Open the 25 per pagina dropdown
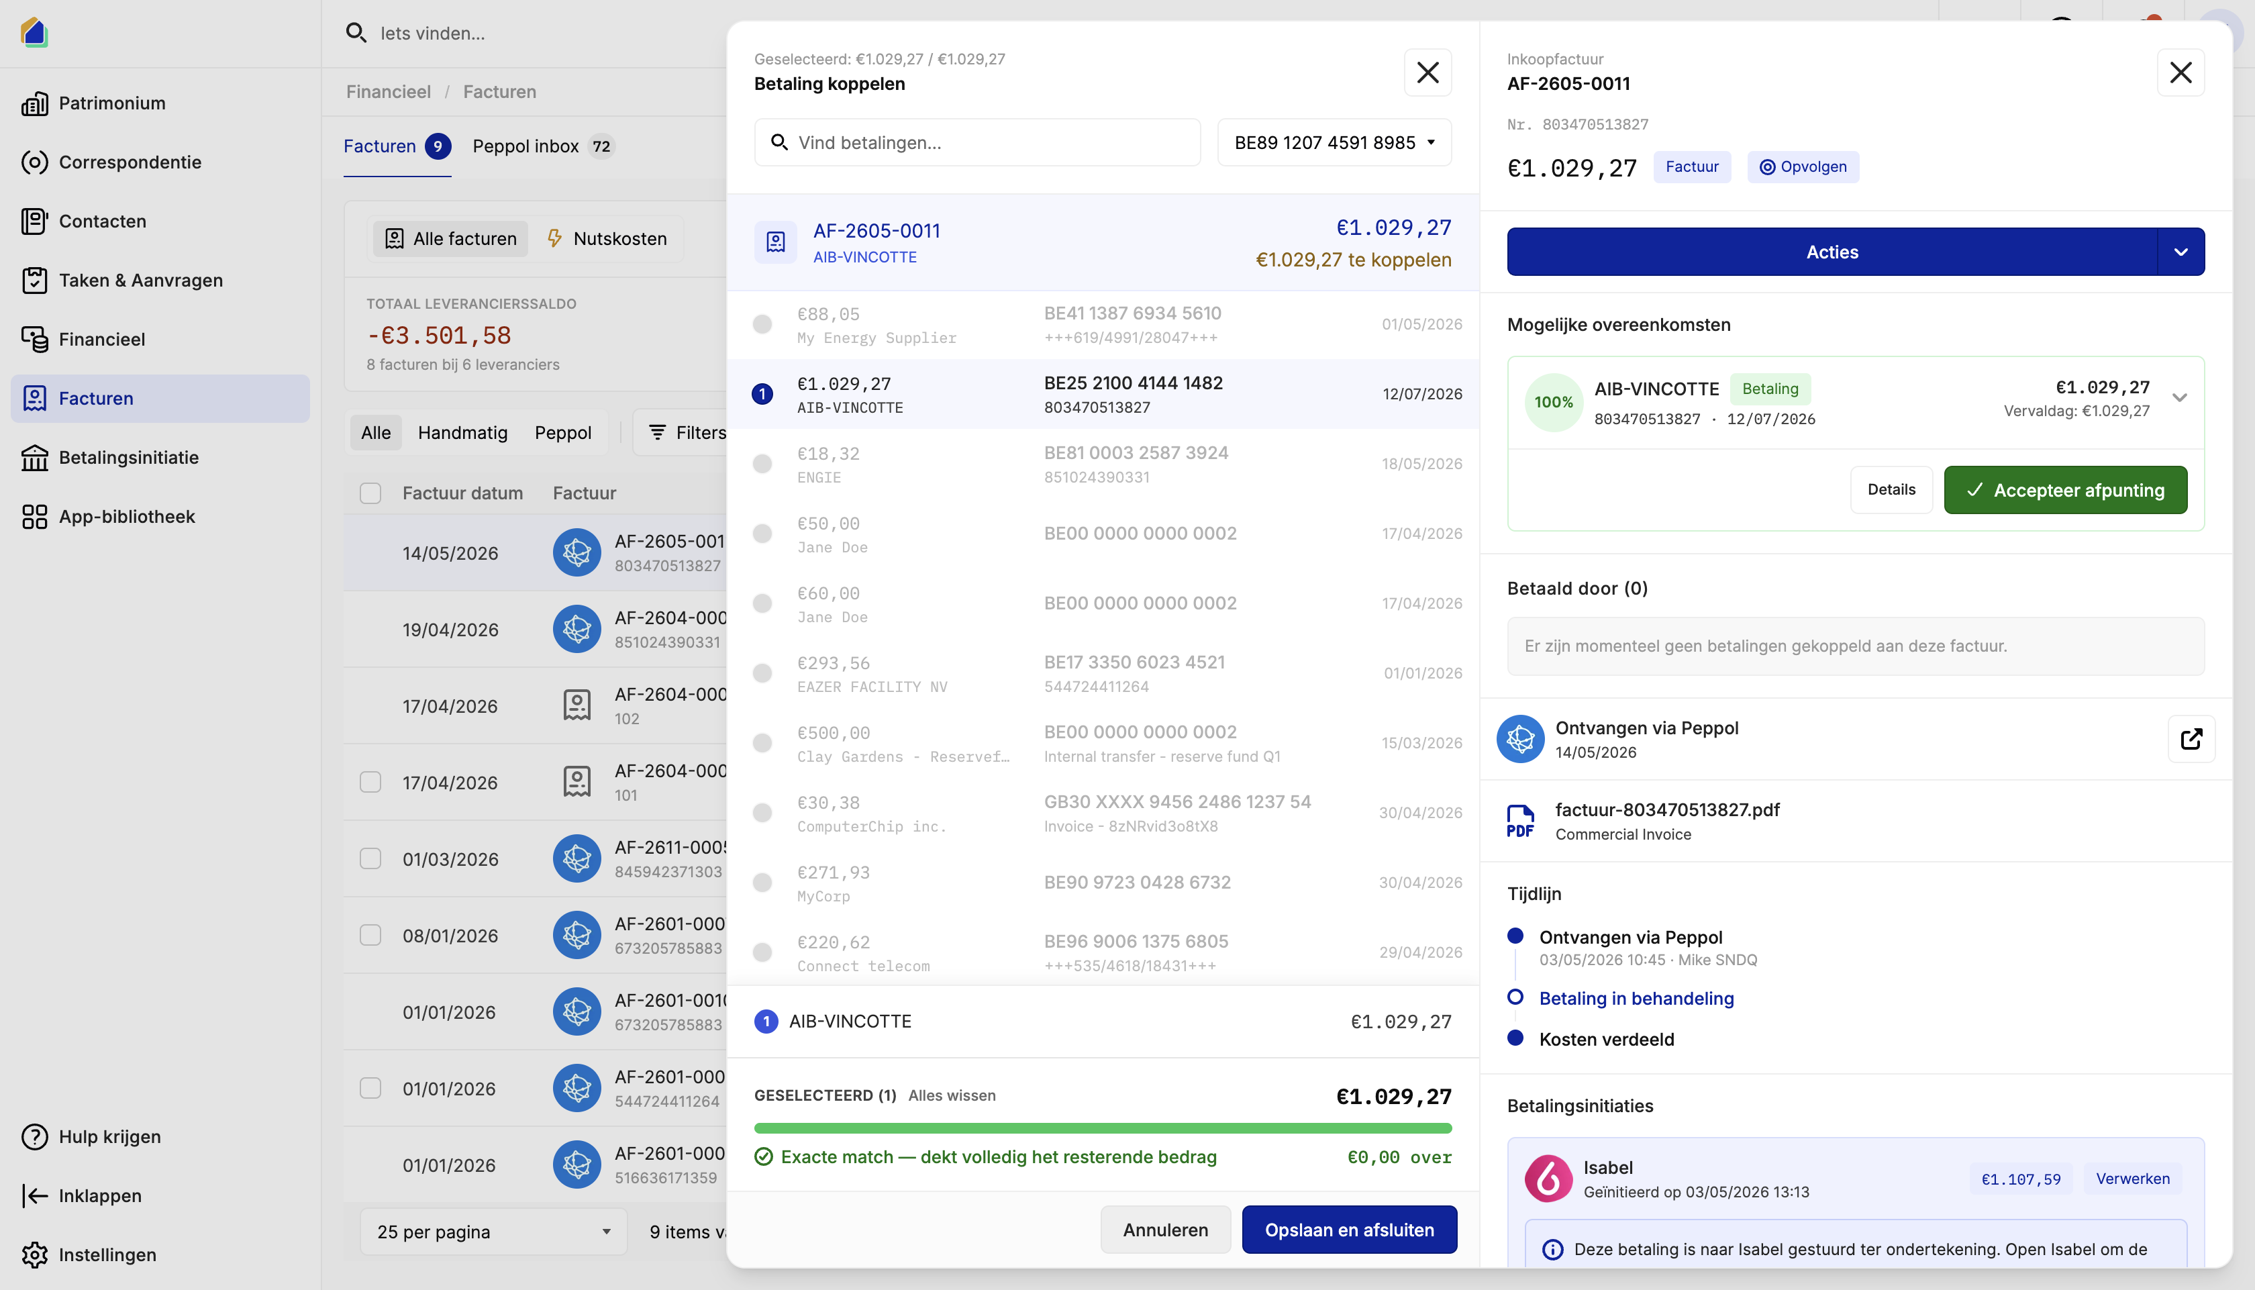Viewport: 2255px width, 1290px height. 493,1232
